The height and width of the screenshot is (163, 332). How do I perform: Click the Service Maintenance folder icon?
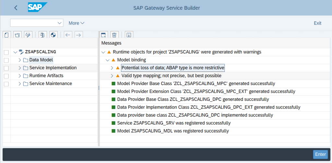click(x=26, y=84)
